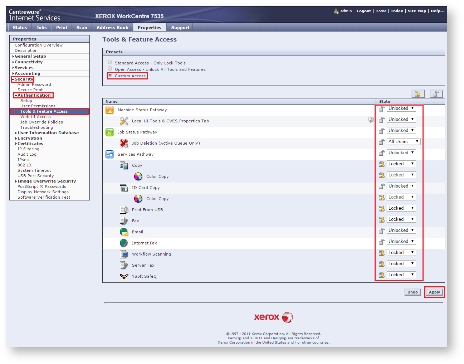Screen dimensions: 464x364
Task: Switch to the Scan tab
Action: click(82, 28)
